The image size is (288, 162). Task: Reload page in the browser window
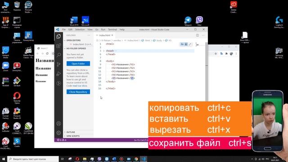coord(47,54)
